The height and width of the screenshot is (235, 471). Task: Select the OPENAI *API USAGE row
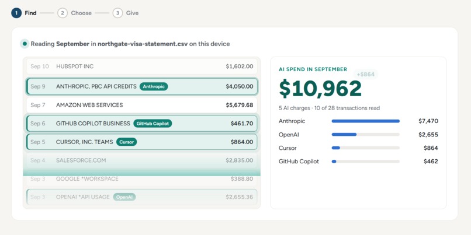click(x=142, y=197)
